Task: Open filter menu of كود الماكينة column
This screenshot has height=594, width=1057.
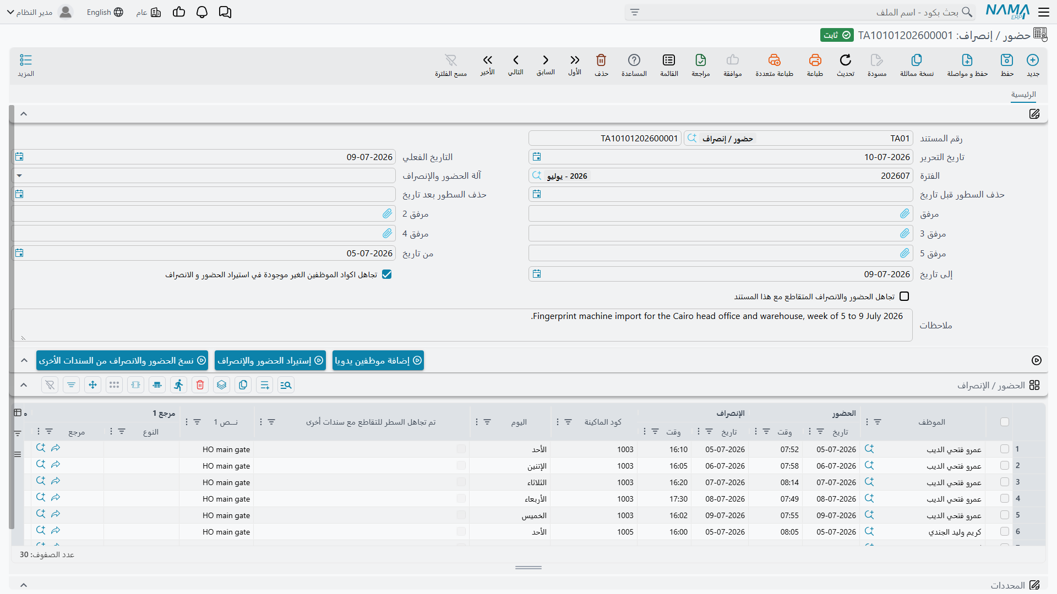Action: coord(568,422)
